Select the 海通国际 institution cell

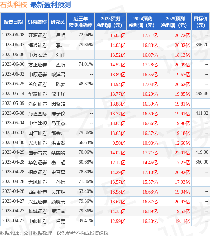pyautogui.click(x=38, y=114)
